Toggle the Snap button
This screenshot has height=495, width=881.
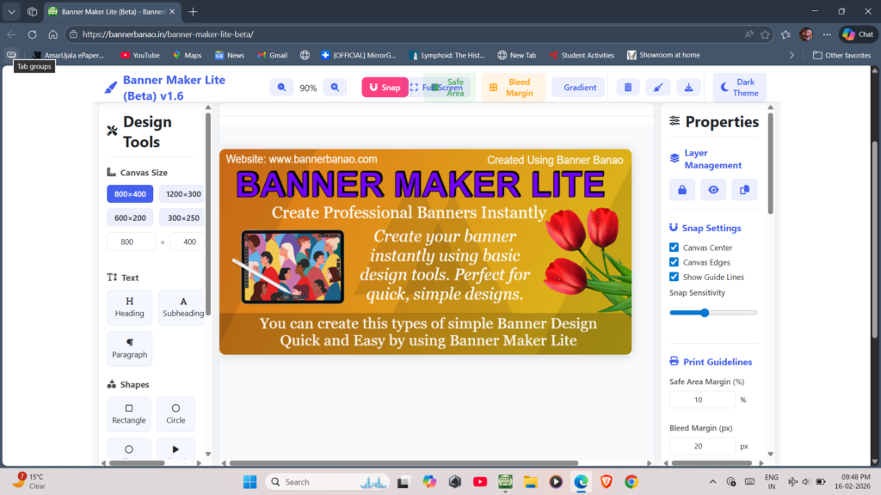[385, 88]
